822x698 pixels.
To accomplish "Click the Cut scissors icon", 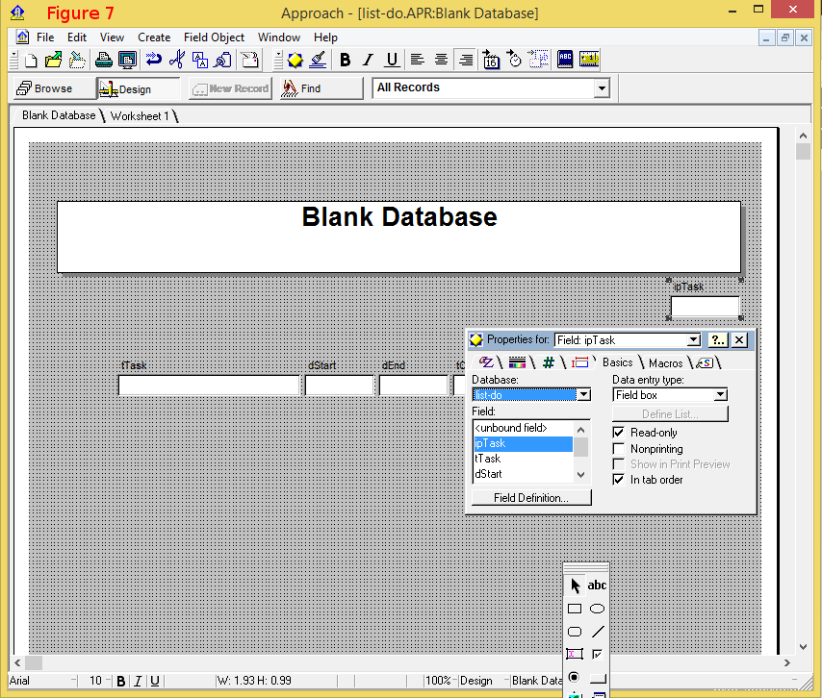I will (176, 60).
